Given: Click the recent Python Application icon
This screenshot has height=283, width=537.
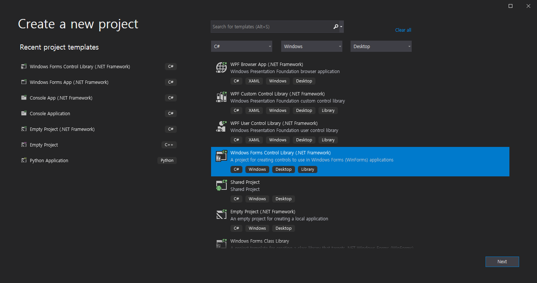Looking at the screenshot, I should [24, 161].
